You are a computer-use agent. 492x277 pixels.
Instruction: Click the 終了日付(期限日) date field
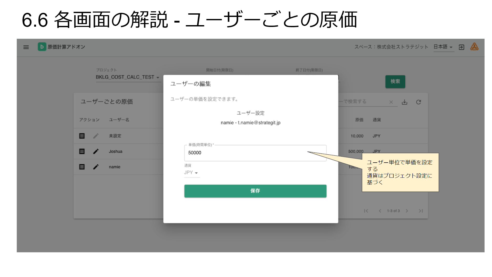[309, 70]
